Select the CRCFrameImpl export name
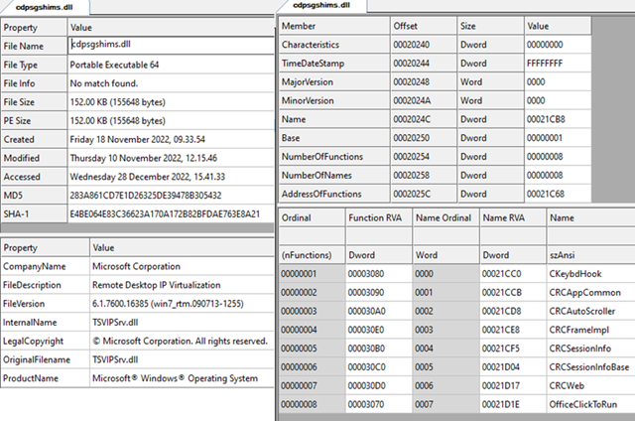Viewport: 635px width, 421px height. (x=579, y=330)
